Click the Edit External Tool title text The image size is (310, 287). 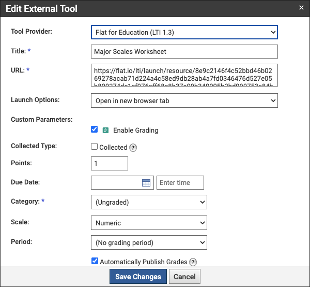(41, 9)
